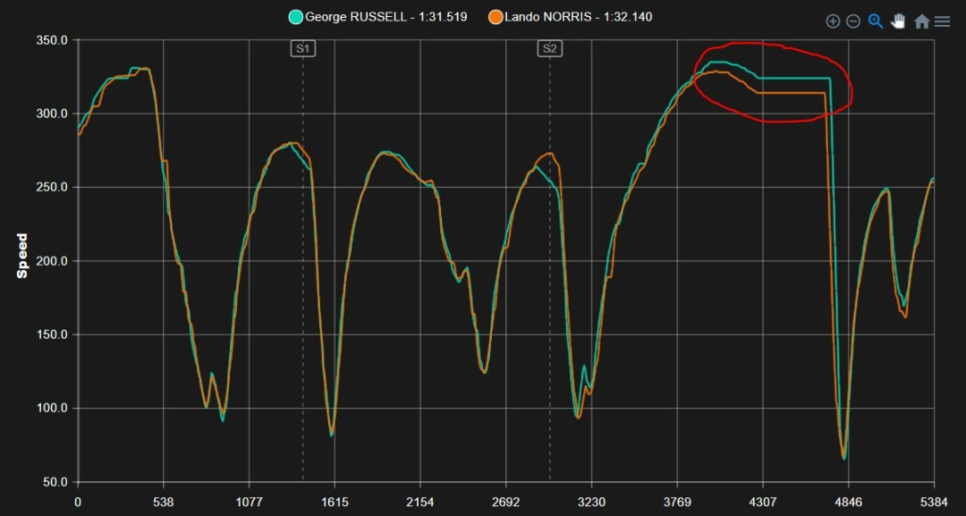Click the orange Lando NORRIS legend marker
The height and width of the screenshot is (516, 966).
coord(495,17)
